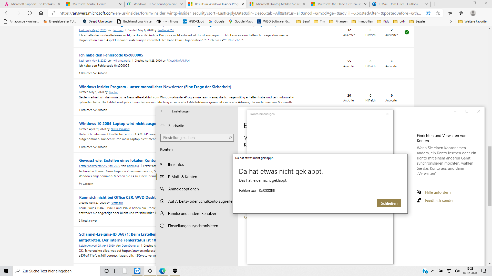
Task: Select Familie und andere Benutzer
Action: 192,213
